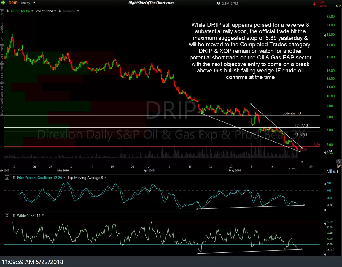Select arithmetic scale A toggle
The width and height of the screenshot is (342, 267).
(x=327, y=172)
